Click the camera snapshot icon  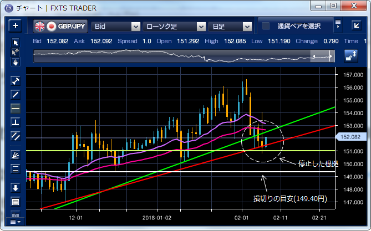[16, 214]
